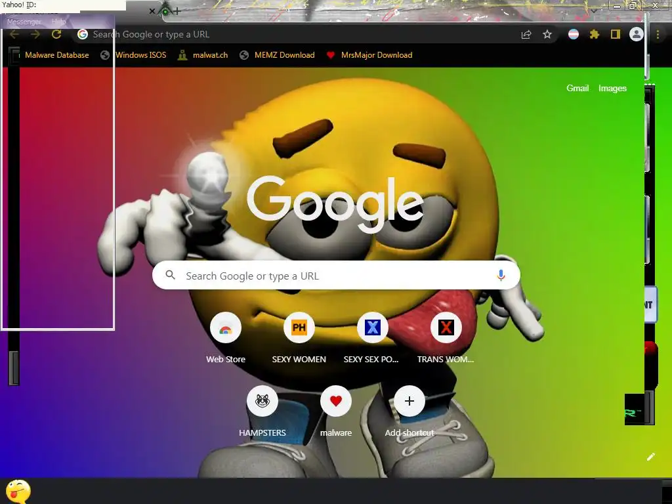
Task: Click the winking smiley icon on the taskbar
Action: coord(18,492)
